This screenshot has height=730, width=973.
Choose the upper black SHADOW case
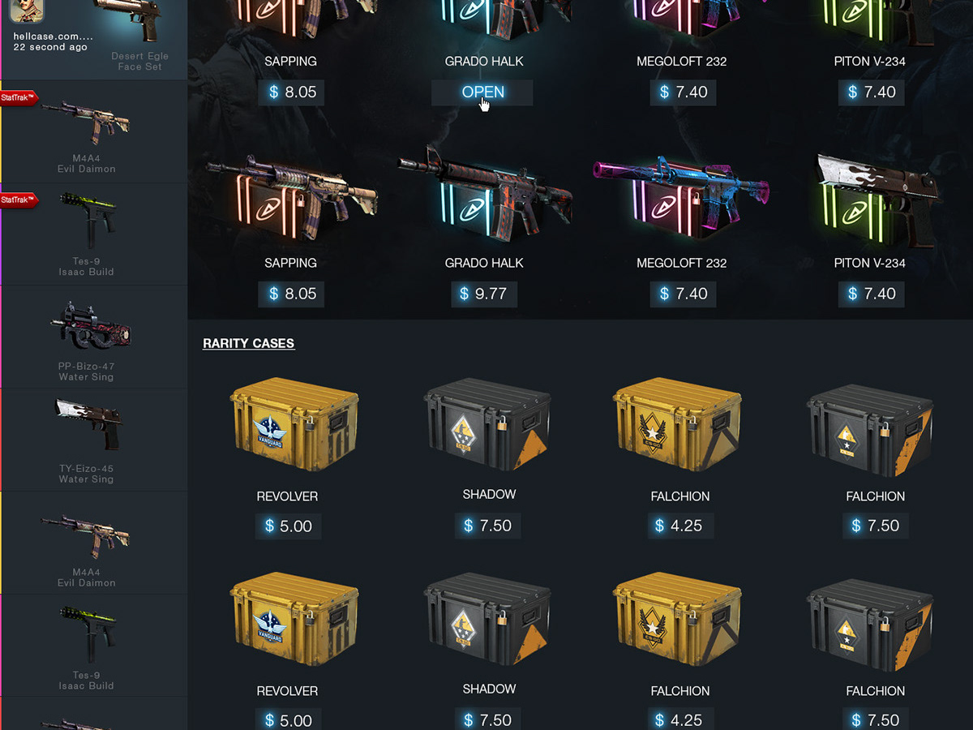coord(489,423)
